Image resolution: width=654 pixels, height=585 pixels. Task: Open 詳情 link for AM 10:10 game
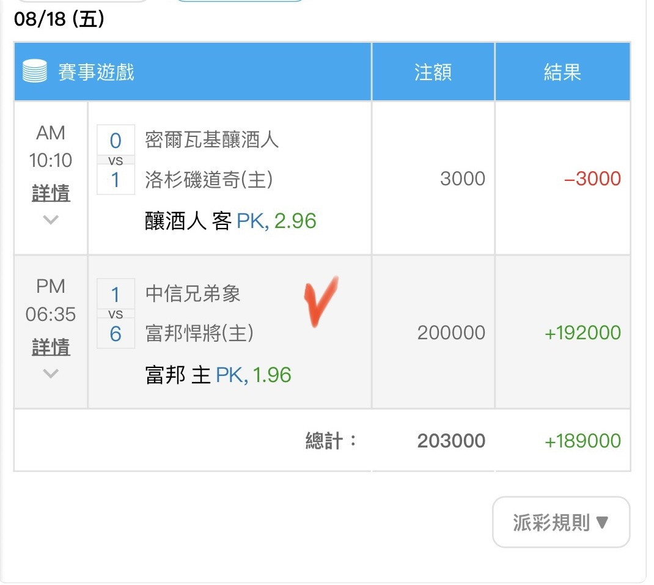(51, 193)
